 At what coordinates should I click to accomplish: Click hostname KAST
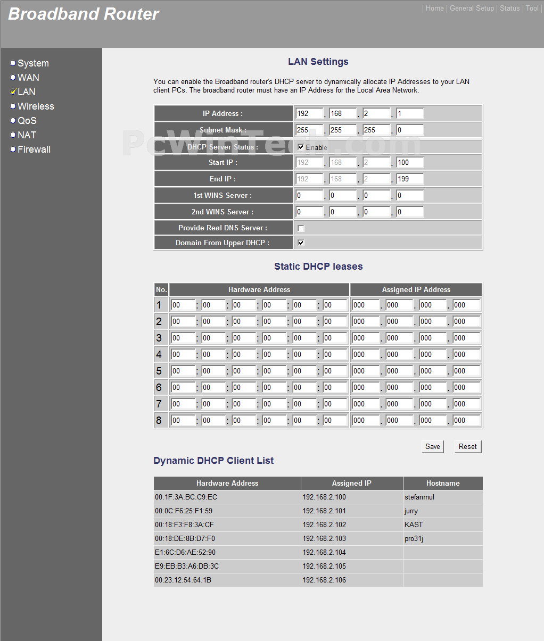(x=414, y=525)
